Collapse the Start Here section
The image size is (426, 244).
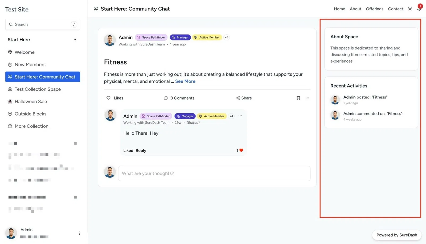click(x=75, y=39)
